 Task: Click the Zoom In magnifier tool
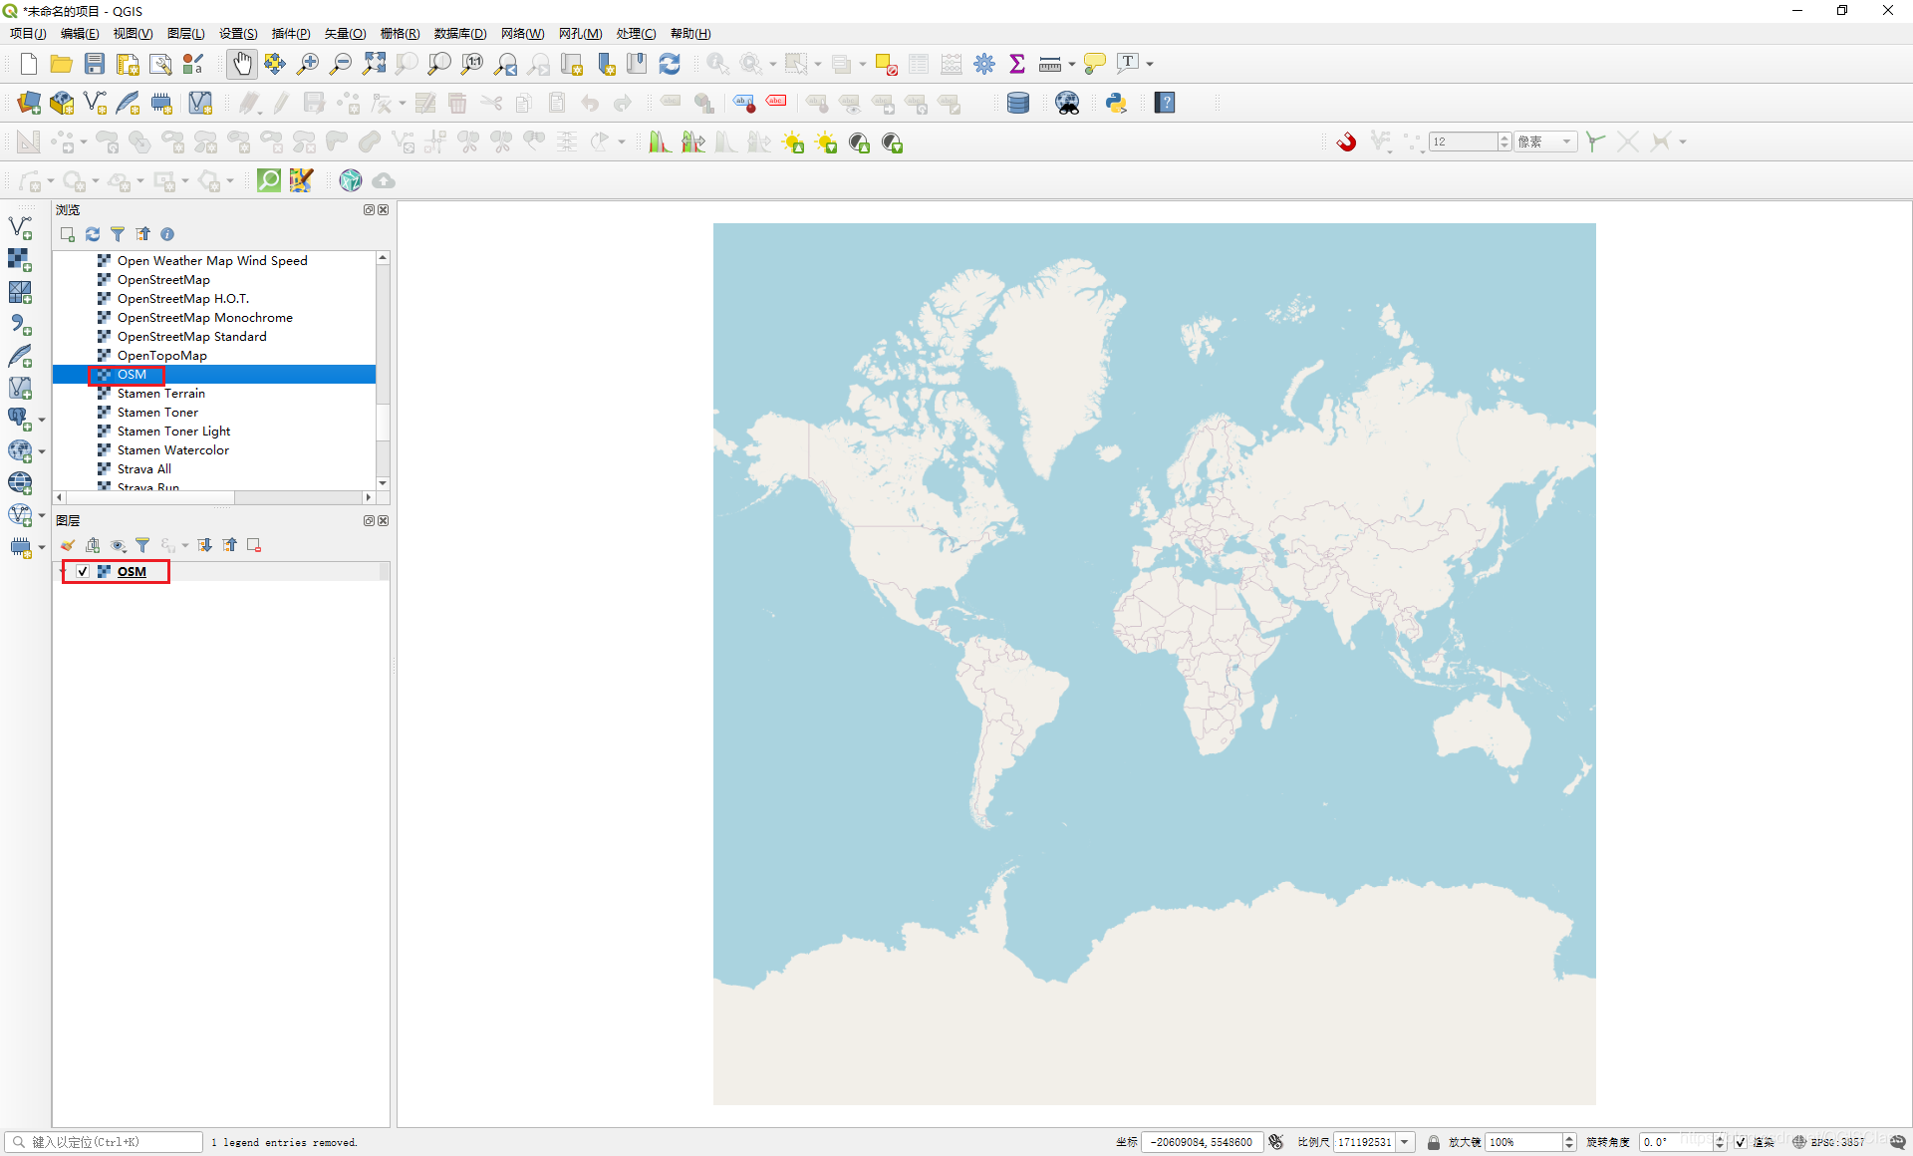tap(308, 64)
